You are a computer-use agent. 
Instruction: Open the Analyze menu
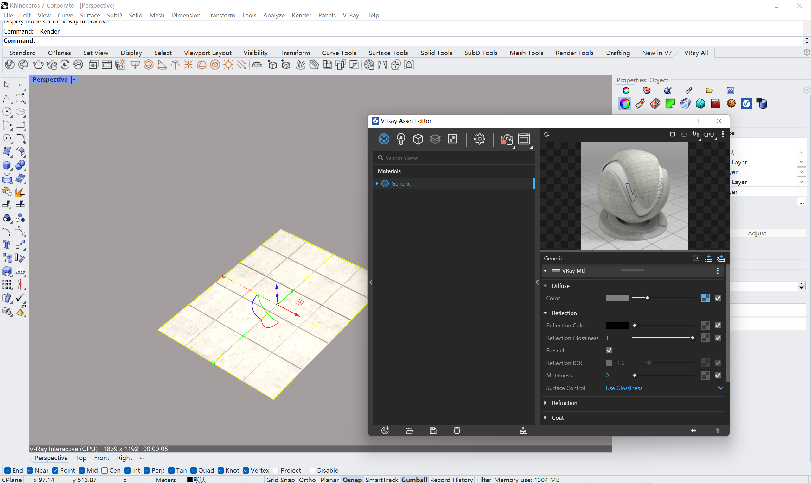pyautogui.click(x=274, y=15)
